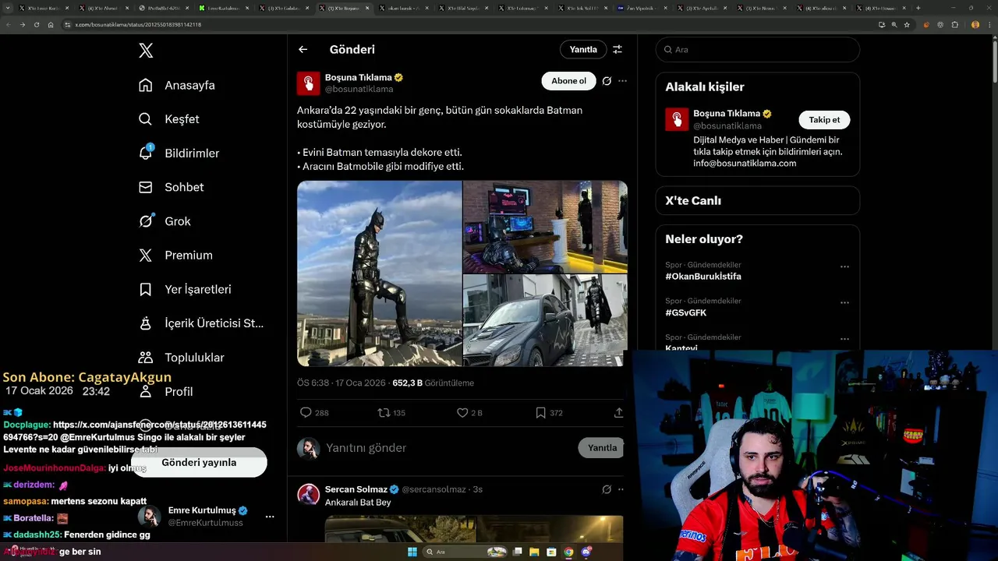Open İçerik Üreticisi Stüdyosu item
The width and height of the screenshot is (998, 561).
[201, 323]
